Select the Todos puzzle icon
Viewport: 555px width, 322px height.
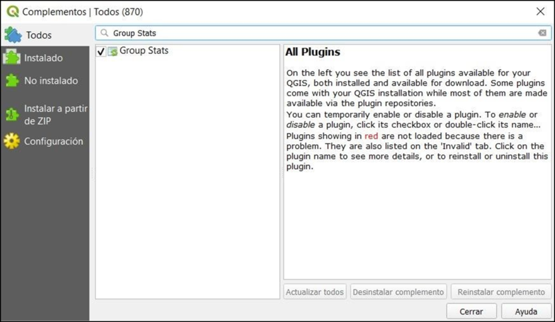pyautogui.click(x=12, y=35)
